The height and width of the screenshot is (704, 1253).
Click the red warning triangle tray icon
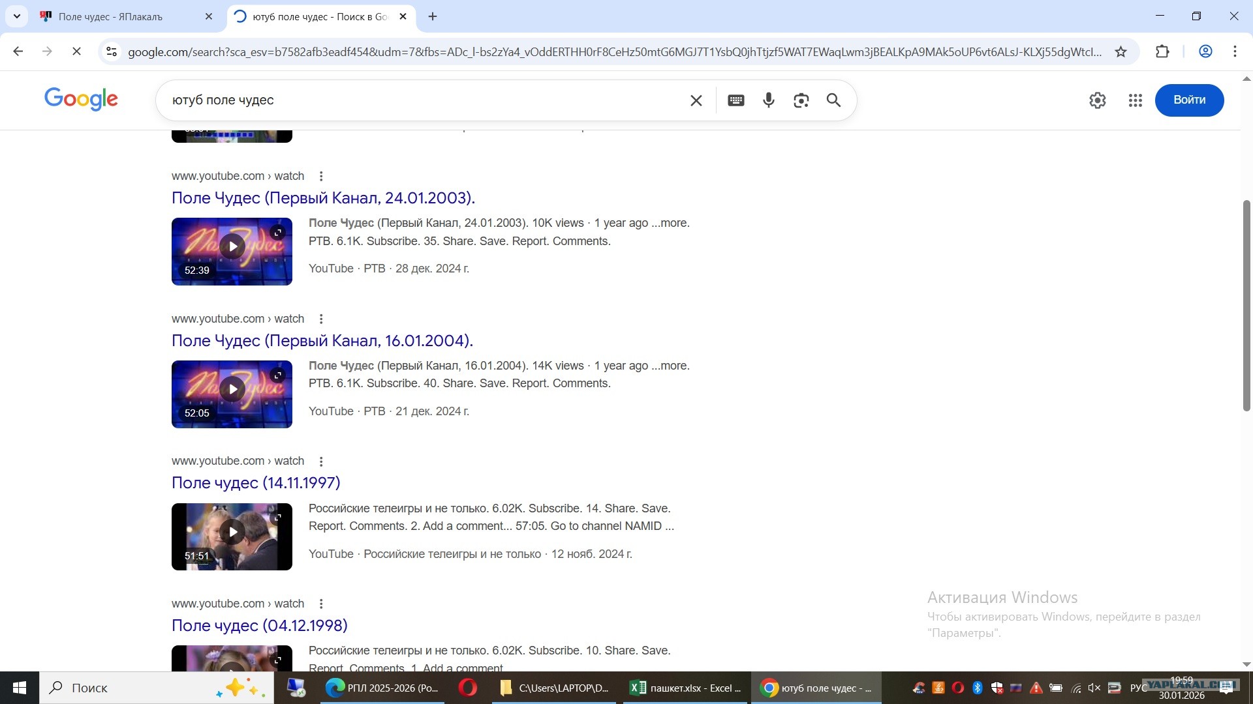pos(1036,688)
